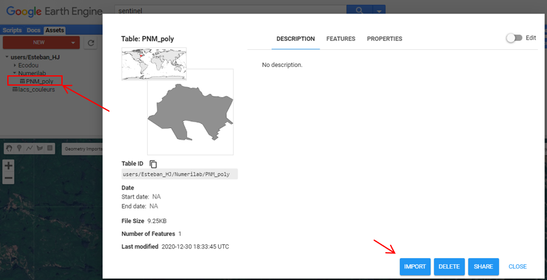Click the Ecodou folder name
This screenshot has width=547, height=280.
click(28, 65)
